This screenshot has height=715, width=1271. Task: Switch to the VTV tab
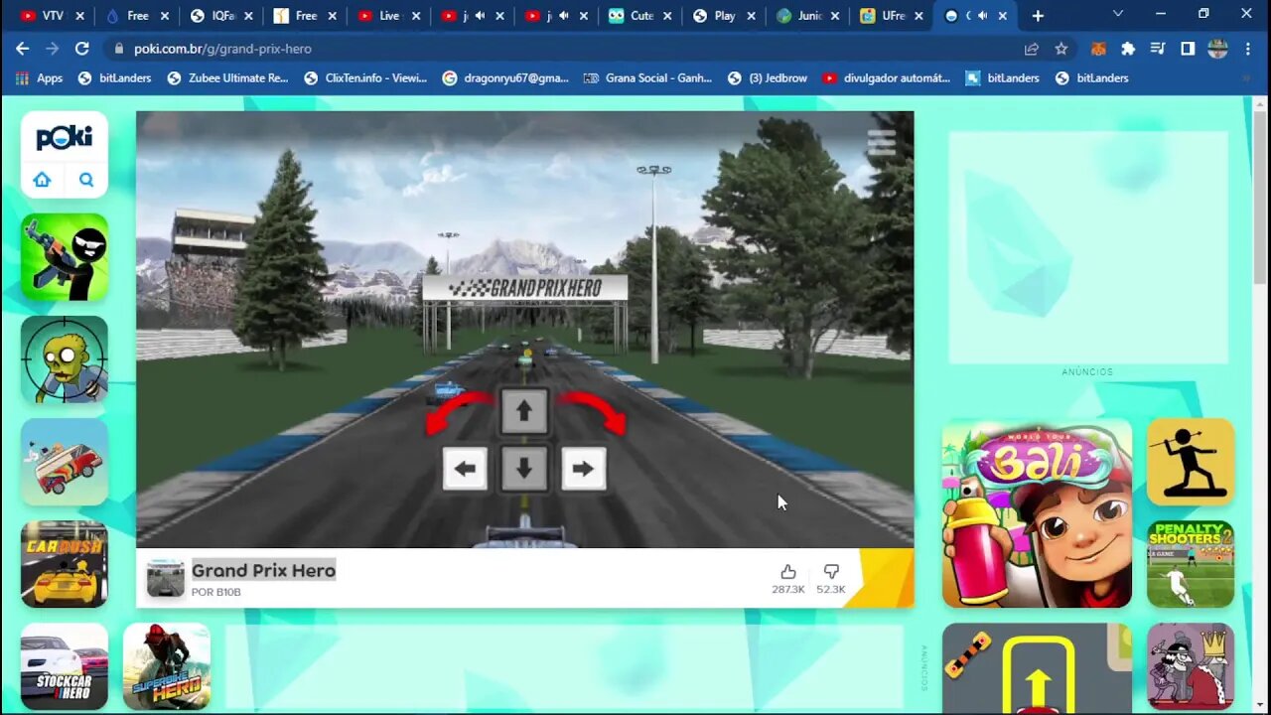point(50,16)
